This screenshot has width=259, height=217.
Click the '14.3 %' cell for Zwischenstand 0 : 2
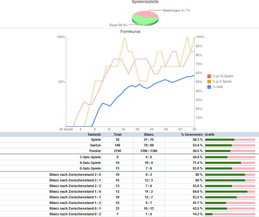coord(198,214)
